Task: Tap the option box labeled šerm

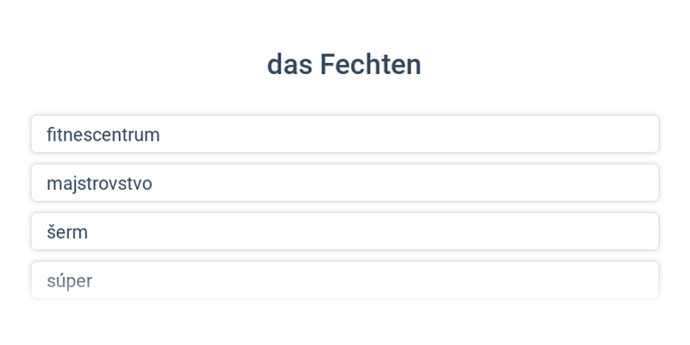Action: (x=345, y=232)
